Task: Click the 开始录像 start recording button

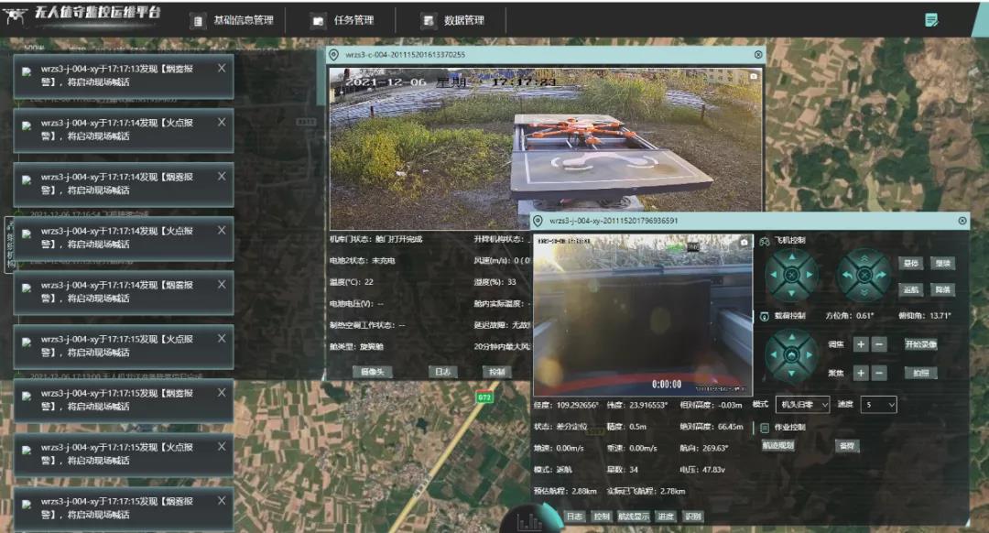Action: (x=920, y=344)
